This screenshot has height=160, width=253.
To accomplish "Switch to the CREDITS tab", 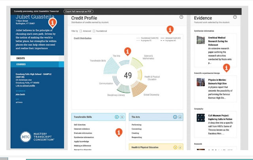I will point(37,58).
